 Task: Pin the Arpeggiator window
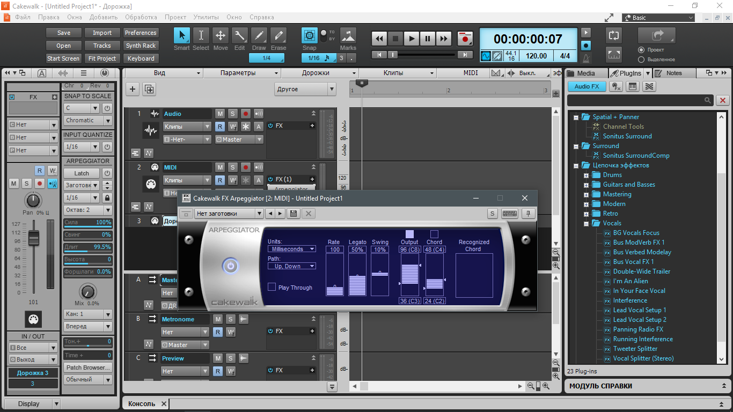[x=529, y=214]
